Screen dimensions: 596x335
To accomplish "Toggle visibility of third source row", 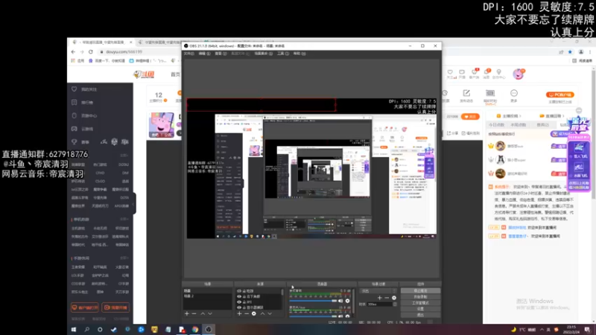I will pos(239,302).
